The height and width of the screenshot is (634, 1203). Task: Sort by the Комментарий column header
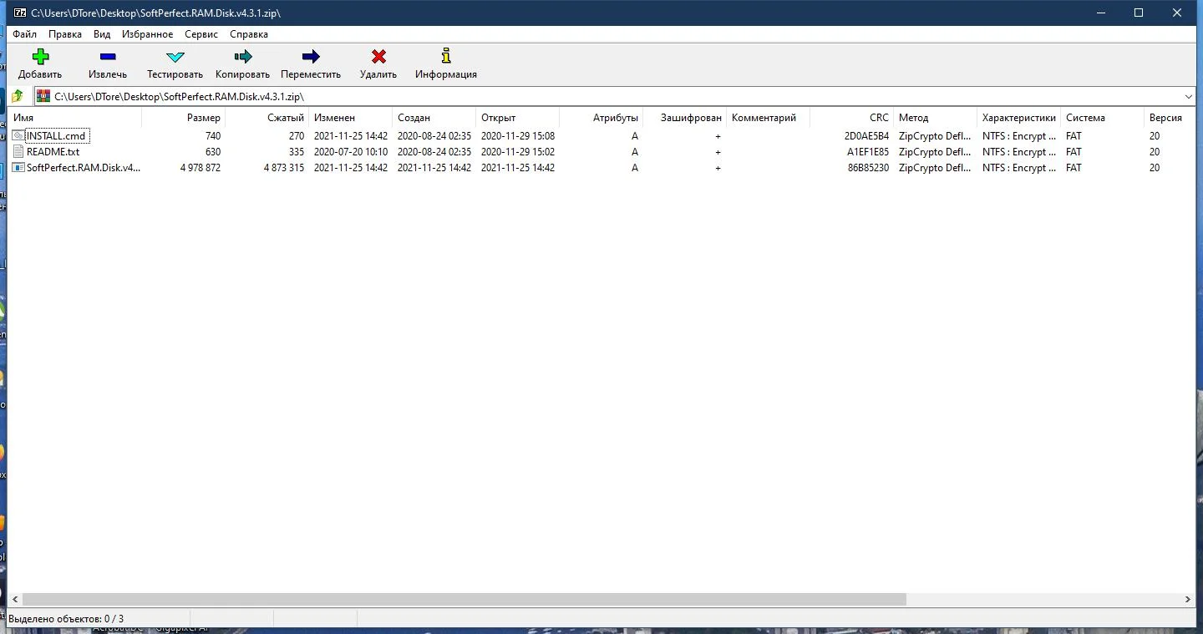pos(768,118)
